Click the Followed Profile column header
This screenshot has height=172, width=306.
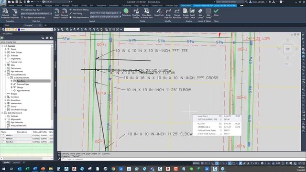click(40, 132)
